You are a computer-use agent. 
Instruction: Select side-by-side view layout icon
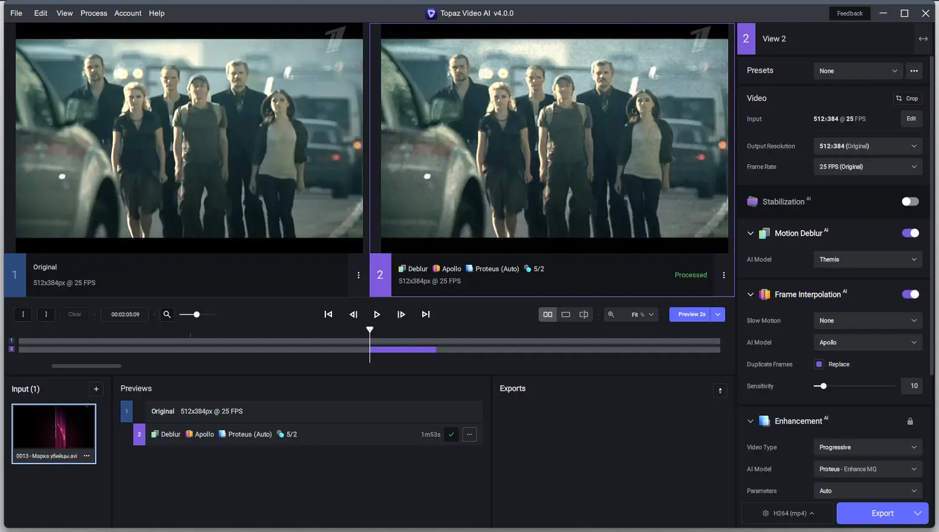(548, 314)
